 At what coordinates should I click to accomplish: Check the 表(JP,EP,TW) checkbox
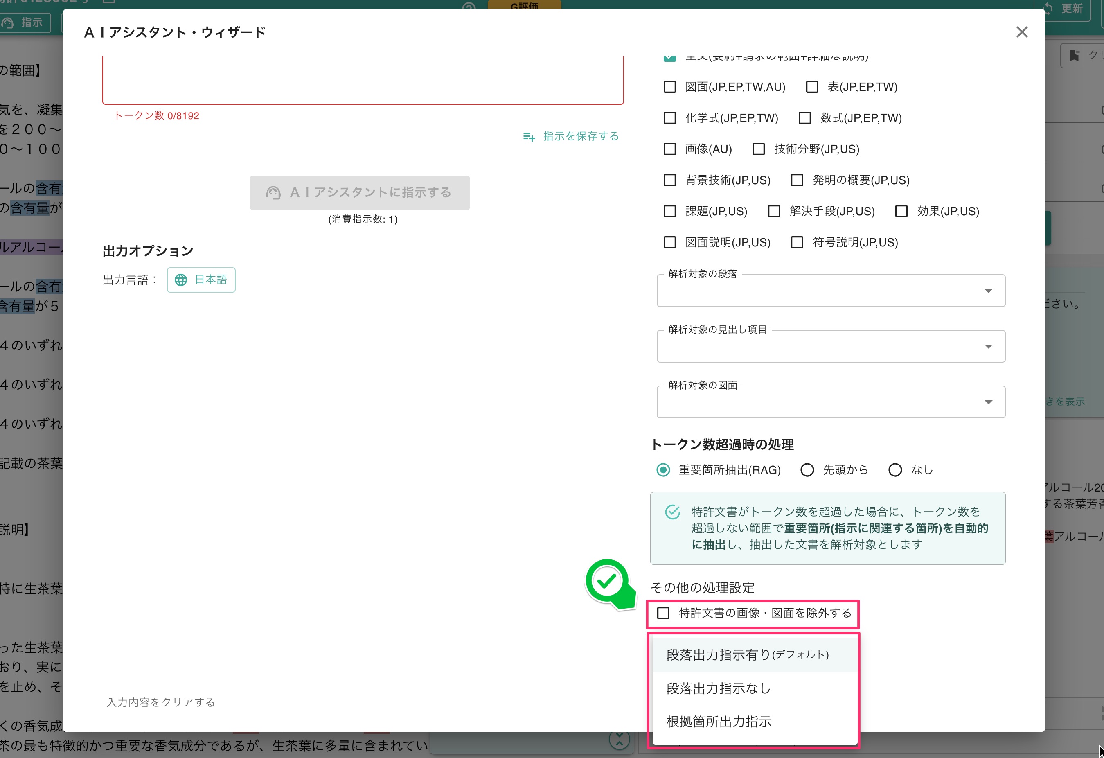[812, 87]
